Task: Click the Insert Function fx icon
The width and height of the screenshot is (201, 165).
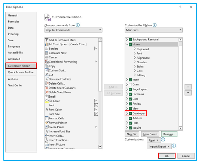Action: (x=47, y=140)
